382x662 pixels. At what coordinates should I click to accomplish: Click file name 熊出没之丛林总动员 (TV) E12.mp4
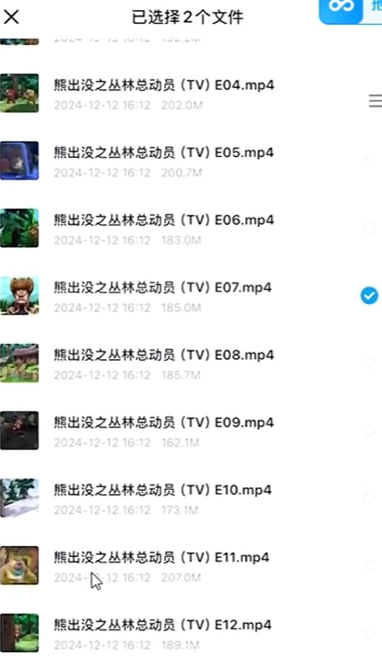point(162,625)
